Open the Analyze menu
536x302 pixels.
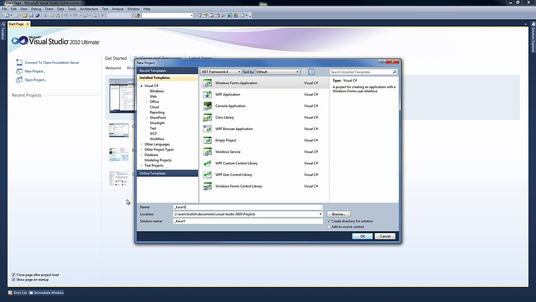tap(118, 9)
